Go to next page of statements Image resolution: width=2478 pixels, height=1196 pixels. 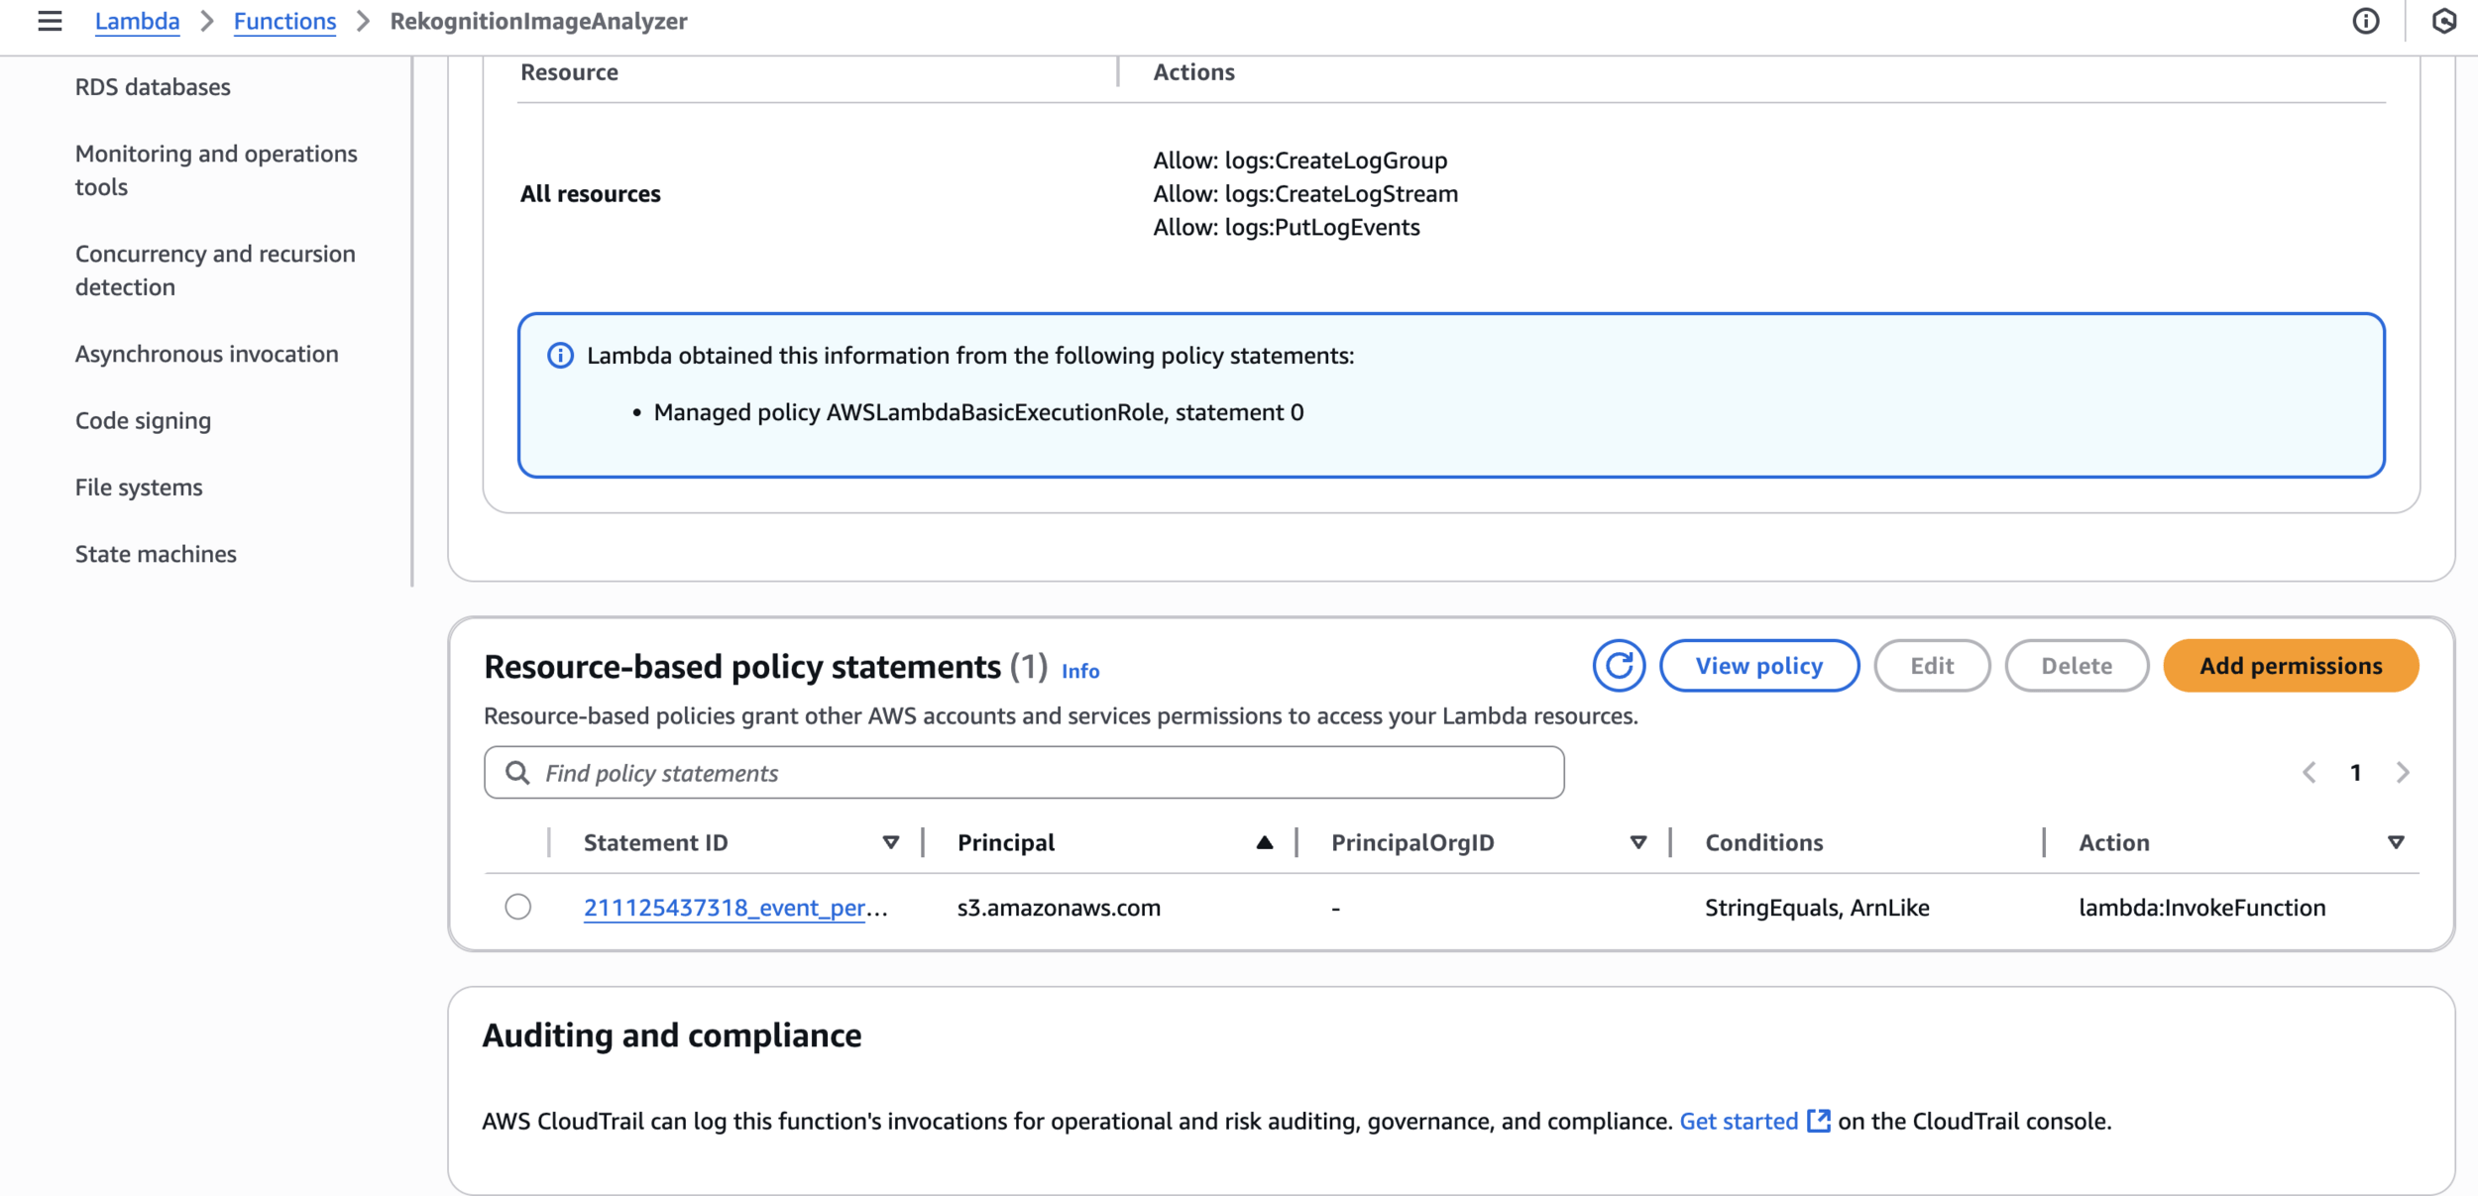coord(2403,773)
